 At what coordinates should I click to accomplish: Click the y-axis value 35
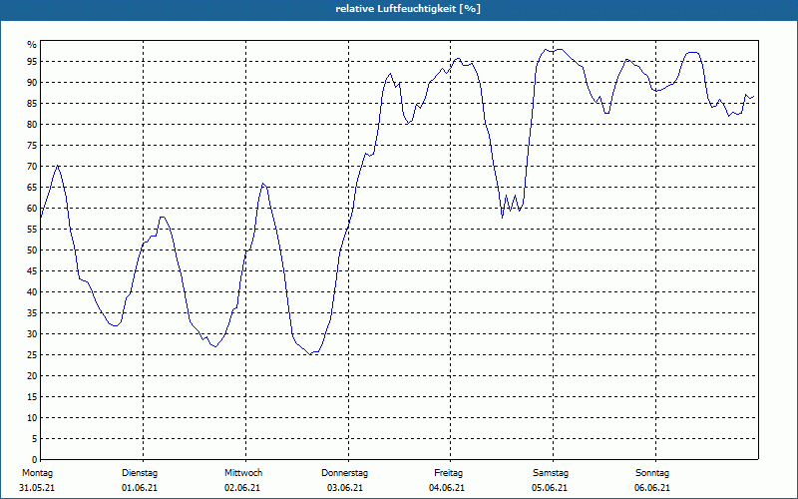[x=32, y=313]
